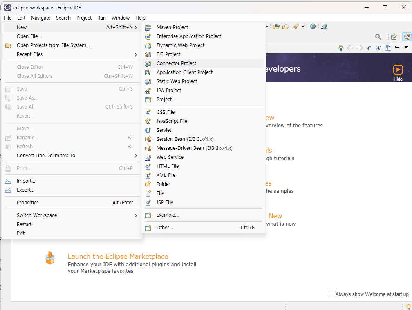Open the Project menu
This screenshot has width=412, height=310.
(x=84, y=18)
